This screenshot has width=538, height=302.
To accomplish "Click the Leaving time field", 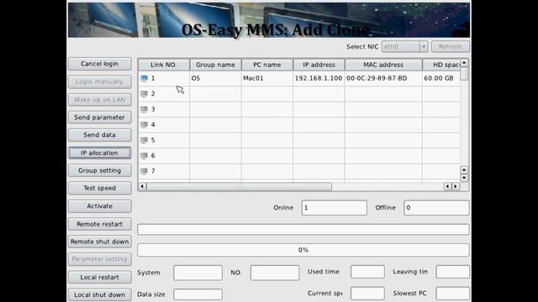I will (x=452, y=272).
